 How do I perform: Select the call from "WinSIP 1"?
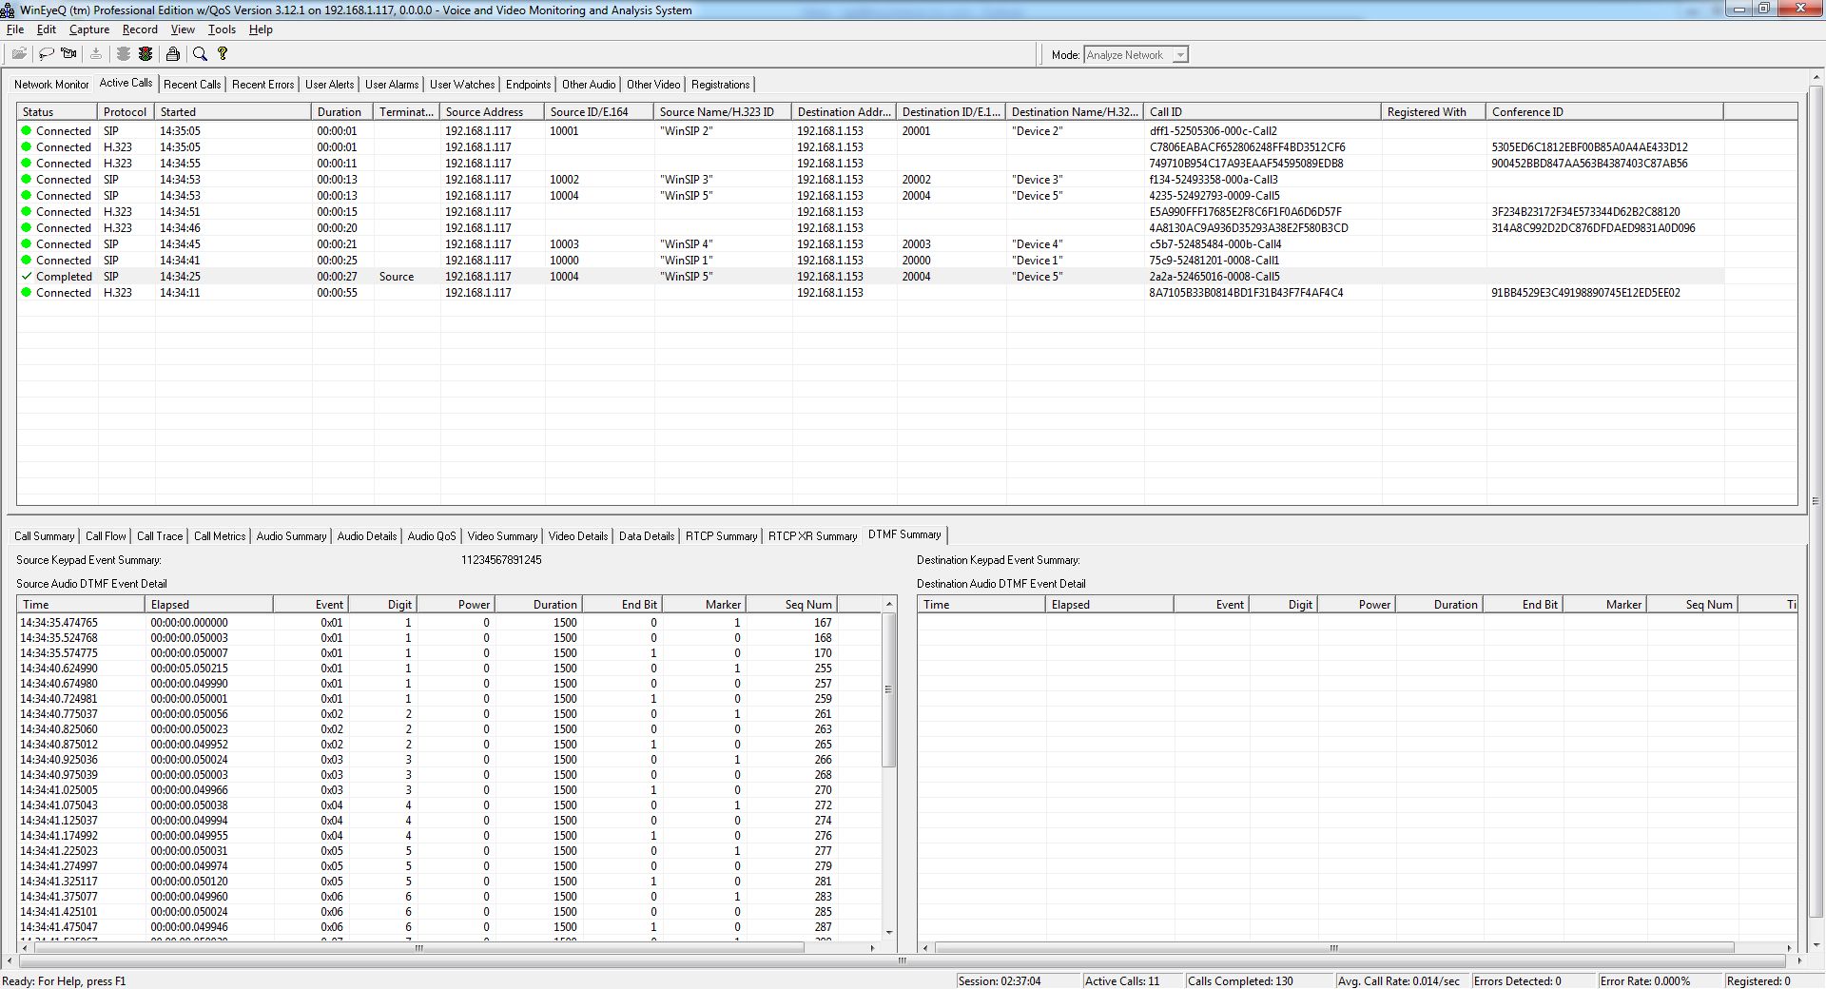point(870,261)
